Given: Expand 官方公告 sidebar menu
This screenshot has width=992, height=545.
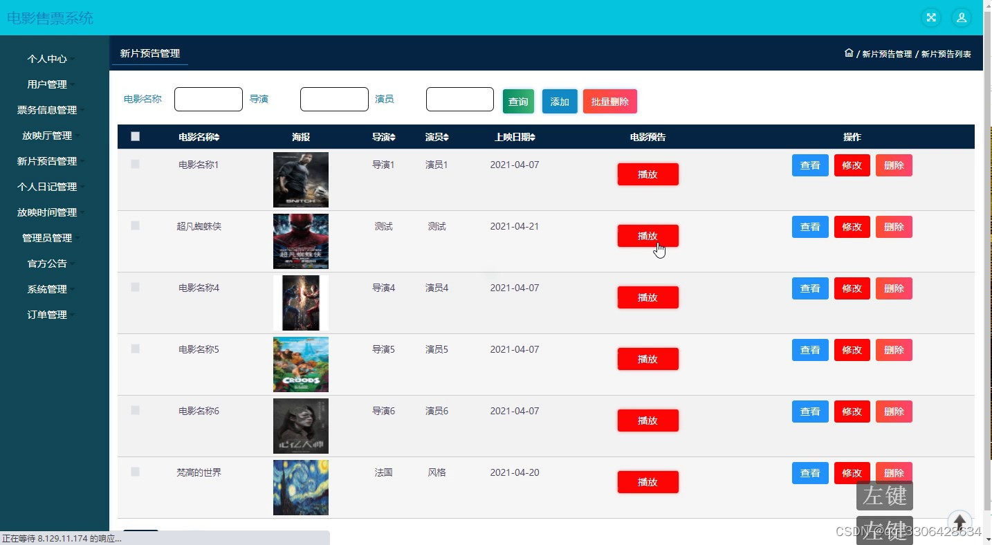Looking at the screenshot, I should 52,264.
